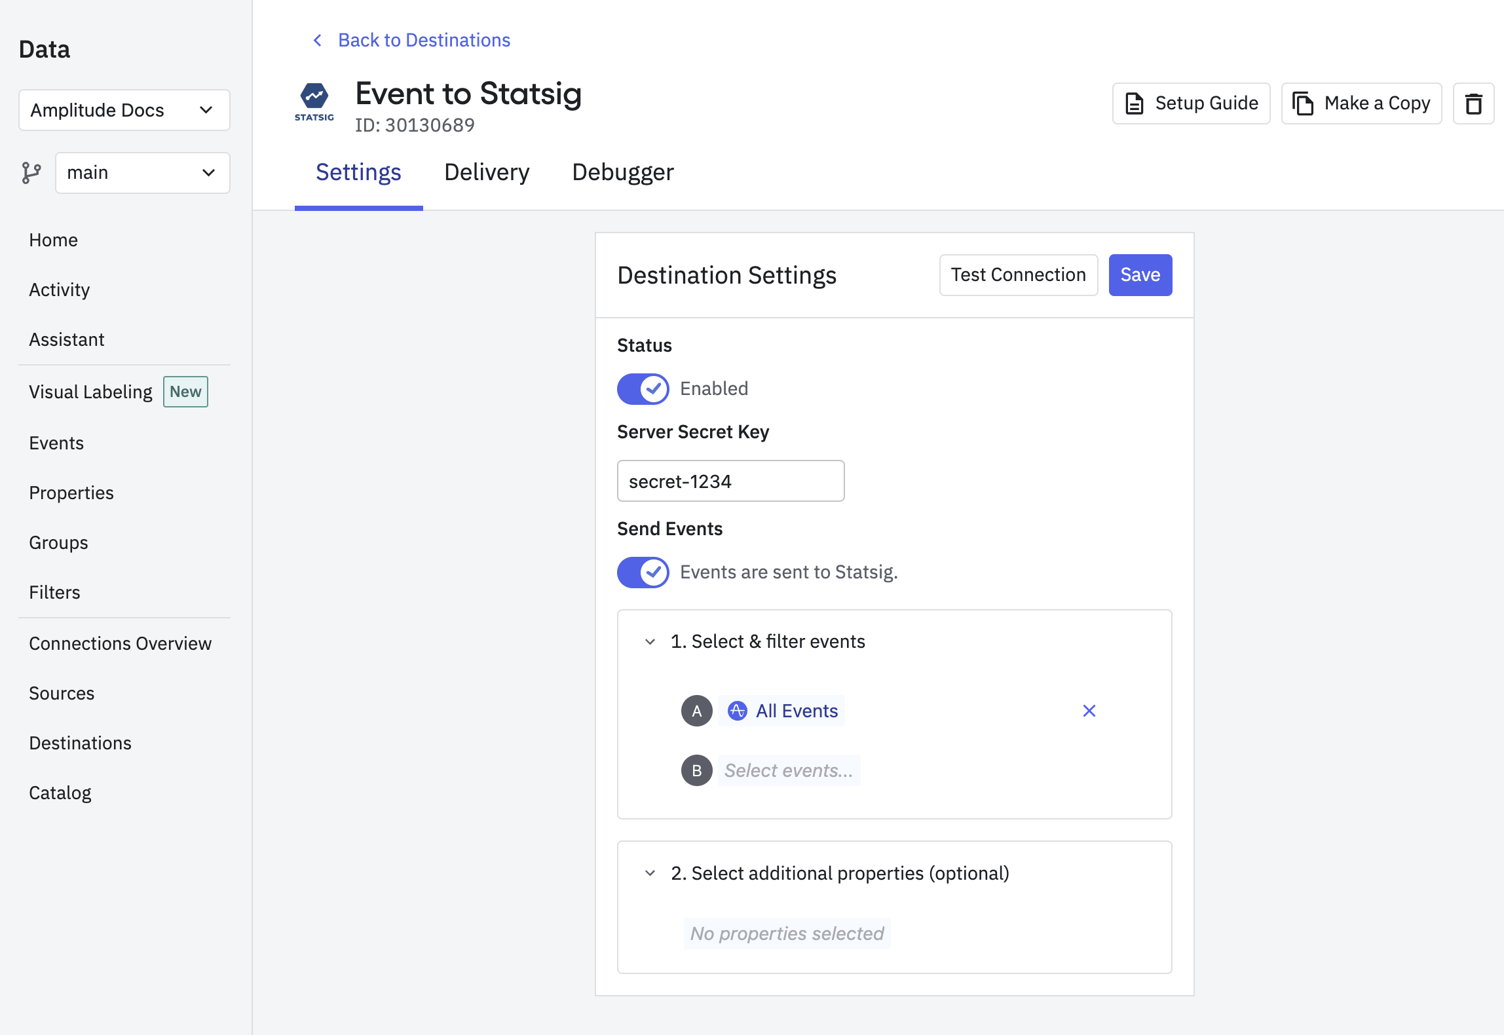1504x1035 pixels.
Task: Disable the Status Enabled toggle
Action: pos(643,388)
